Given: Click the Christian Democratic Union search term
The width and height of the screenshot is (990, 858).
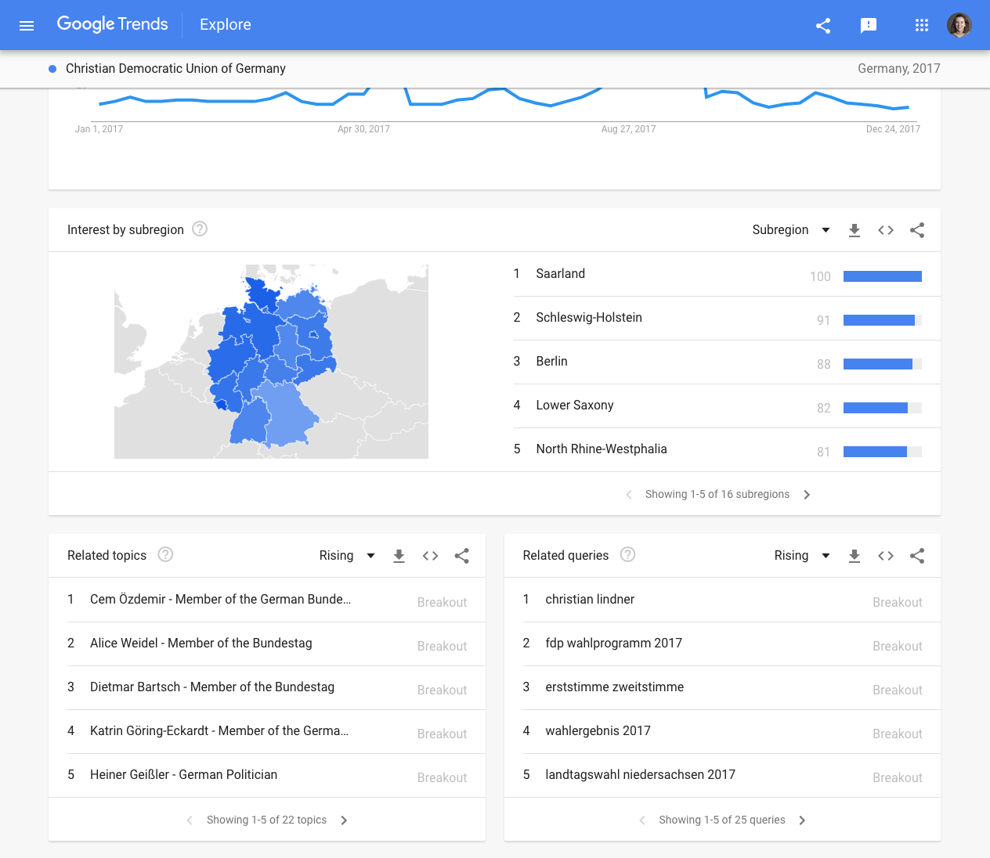Looking at the screenshot, I should (175, 69).
